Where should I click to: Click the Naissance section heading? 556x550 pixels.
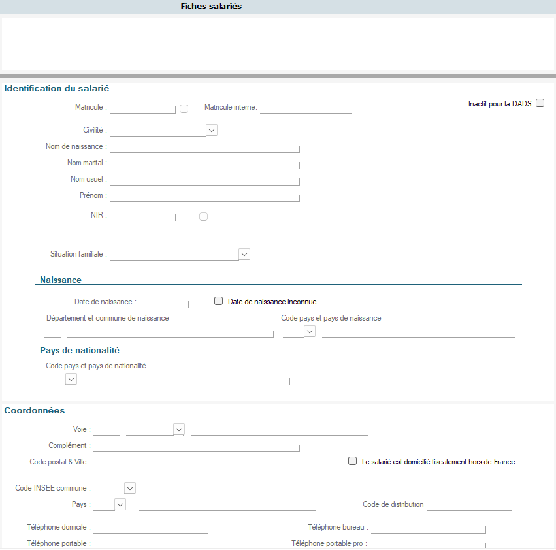61,280
